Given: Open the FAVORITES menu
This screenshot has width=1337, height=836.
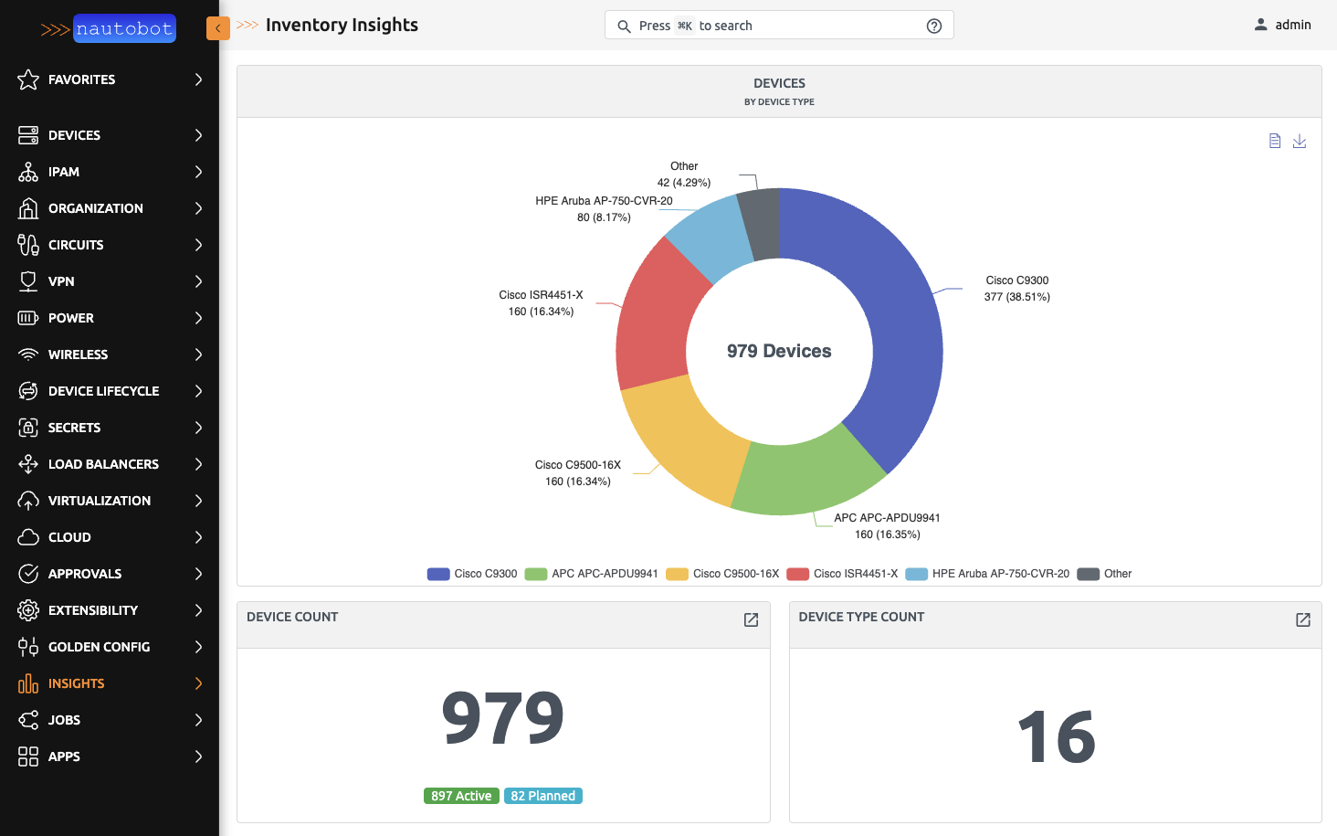Looking at the screenshot, I should tap(81, 79).
